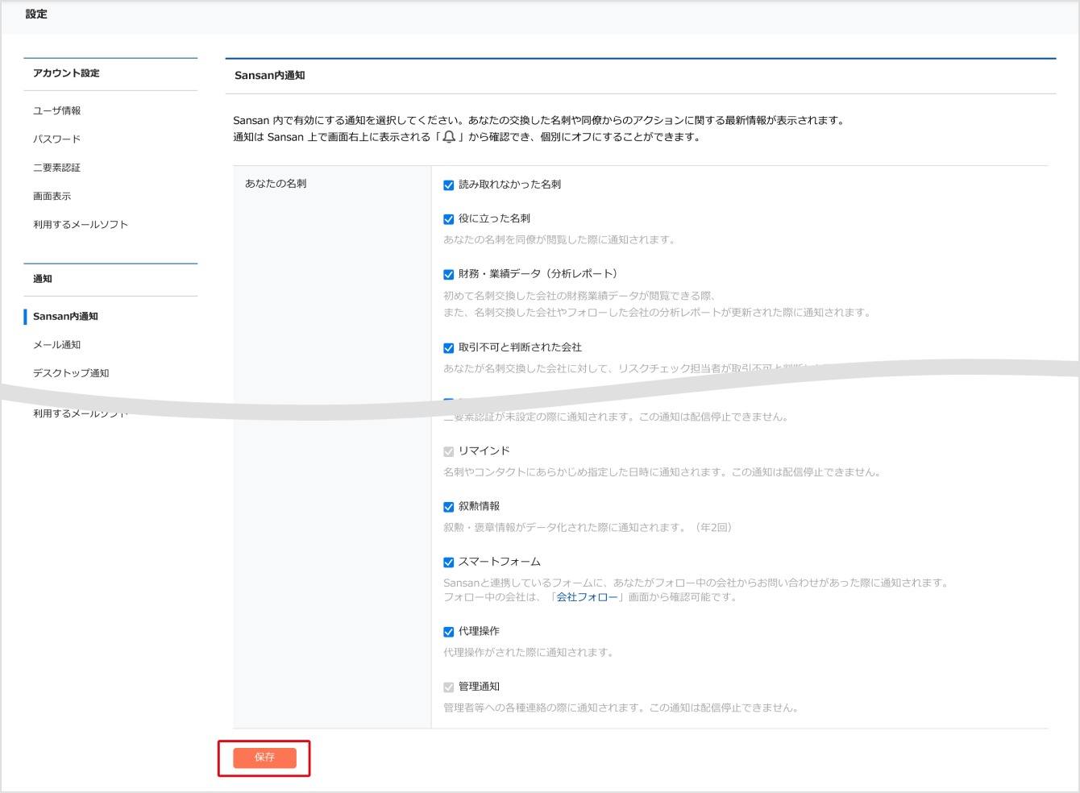Click the greyed-out リマインド checkbox

point(449,452)
